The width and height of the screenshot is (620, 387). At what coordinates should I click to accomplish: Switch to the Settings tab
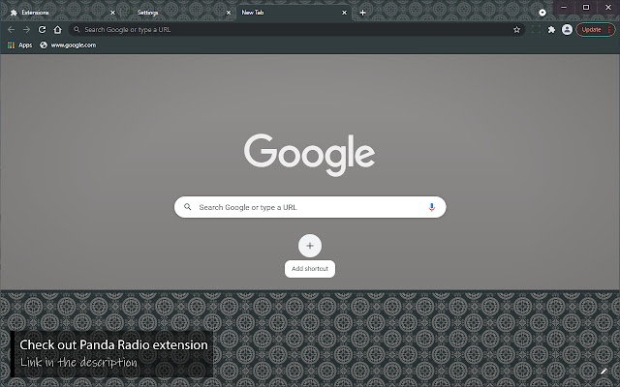(x=178, y=13)
